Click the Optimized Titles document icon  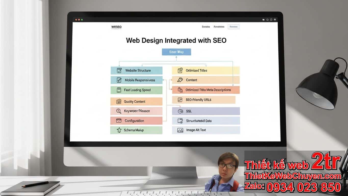point(180,70)
